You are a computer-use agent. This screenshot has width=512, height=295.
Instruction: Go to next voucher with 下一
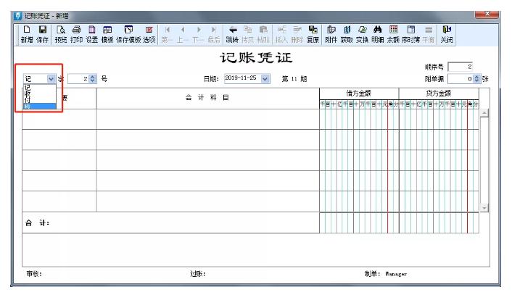point(199,34)
